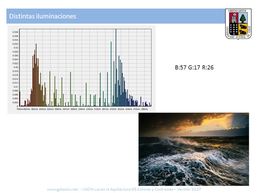Open the www.gphysics.net footer link
Viewport: 258px width, 193px height.
(63, 189)
